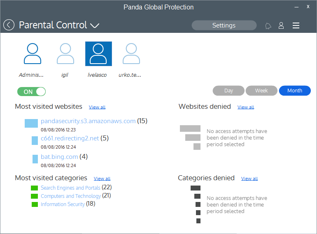
Task: Click the Websites denied heading
Action: point(205,106)
